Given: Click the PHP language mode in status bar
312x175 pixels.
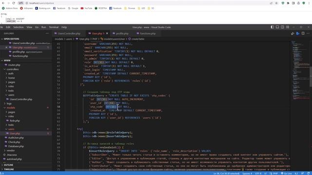Looking at the screenshot, I should [274, 174].
